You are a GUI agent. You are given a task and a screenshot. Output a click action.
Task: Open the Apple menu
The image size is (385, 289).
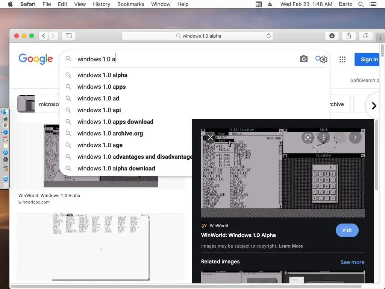click(x=10, y=4)
